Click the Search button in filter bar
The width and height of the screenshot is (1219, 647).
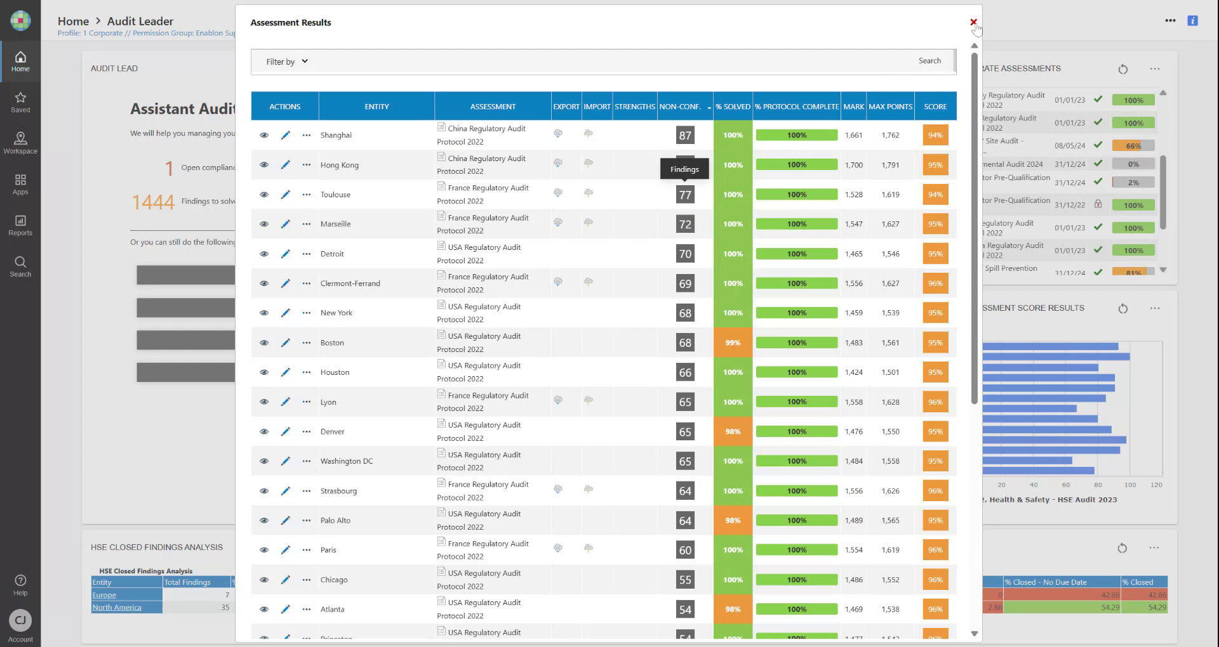[929, 61]
